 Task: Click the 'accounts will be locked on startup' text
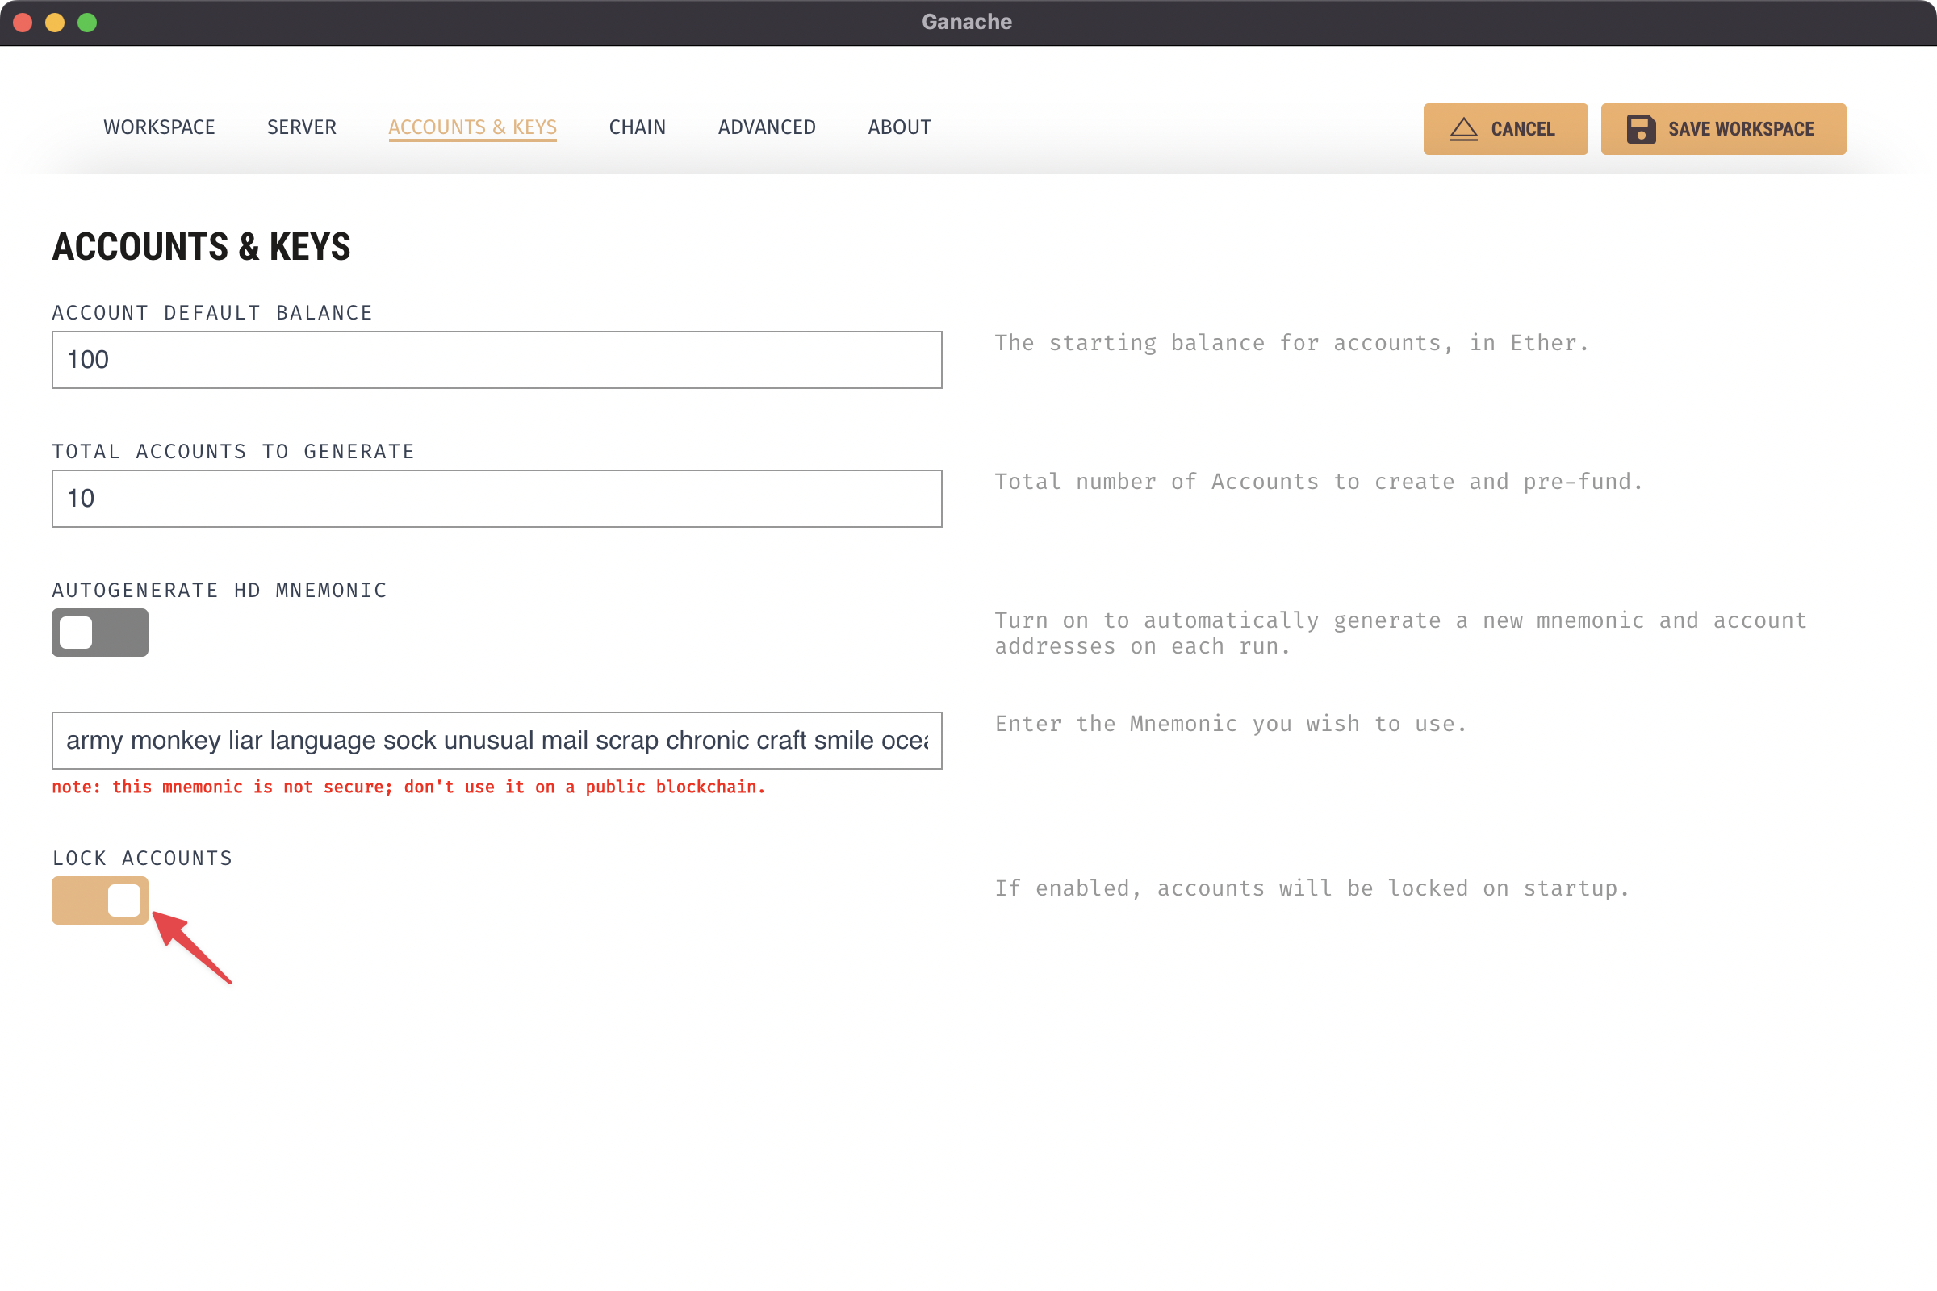click(1312, 889)
